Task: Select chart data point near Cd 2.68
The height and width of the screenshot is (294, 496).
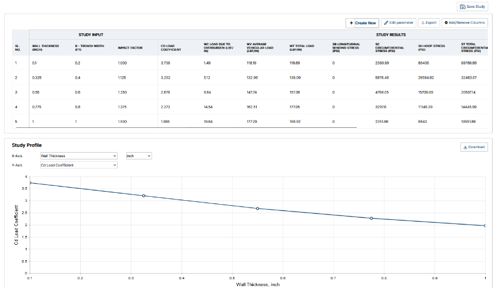Action: (x=257, y=209)
